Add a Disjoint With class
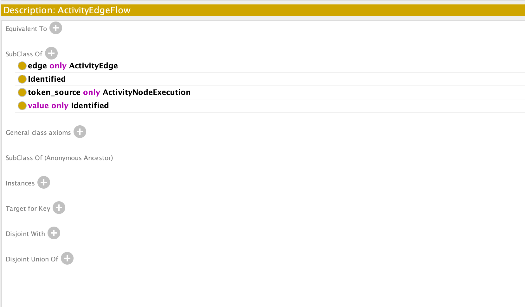The image size is (525, 307). click(x=53, y=233)
